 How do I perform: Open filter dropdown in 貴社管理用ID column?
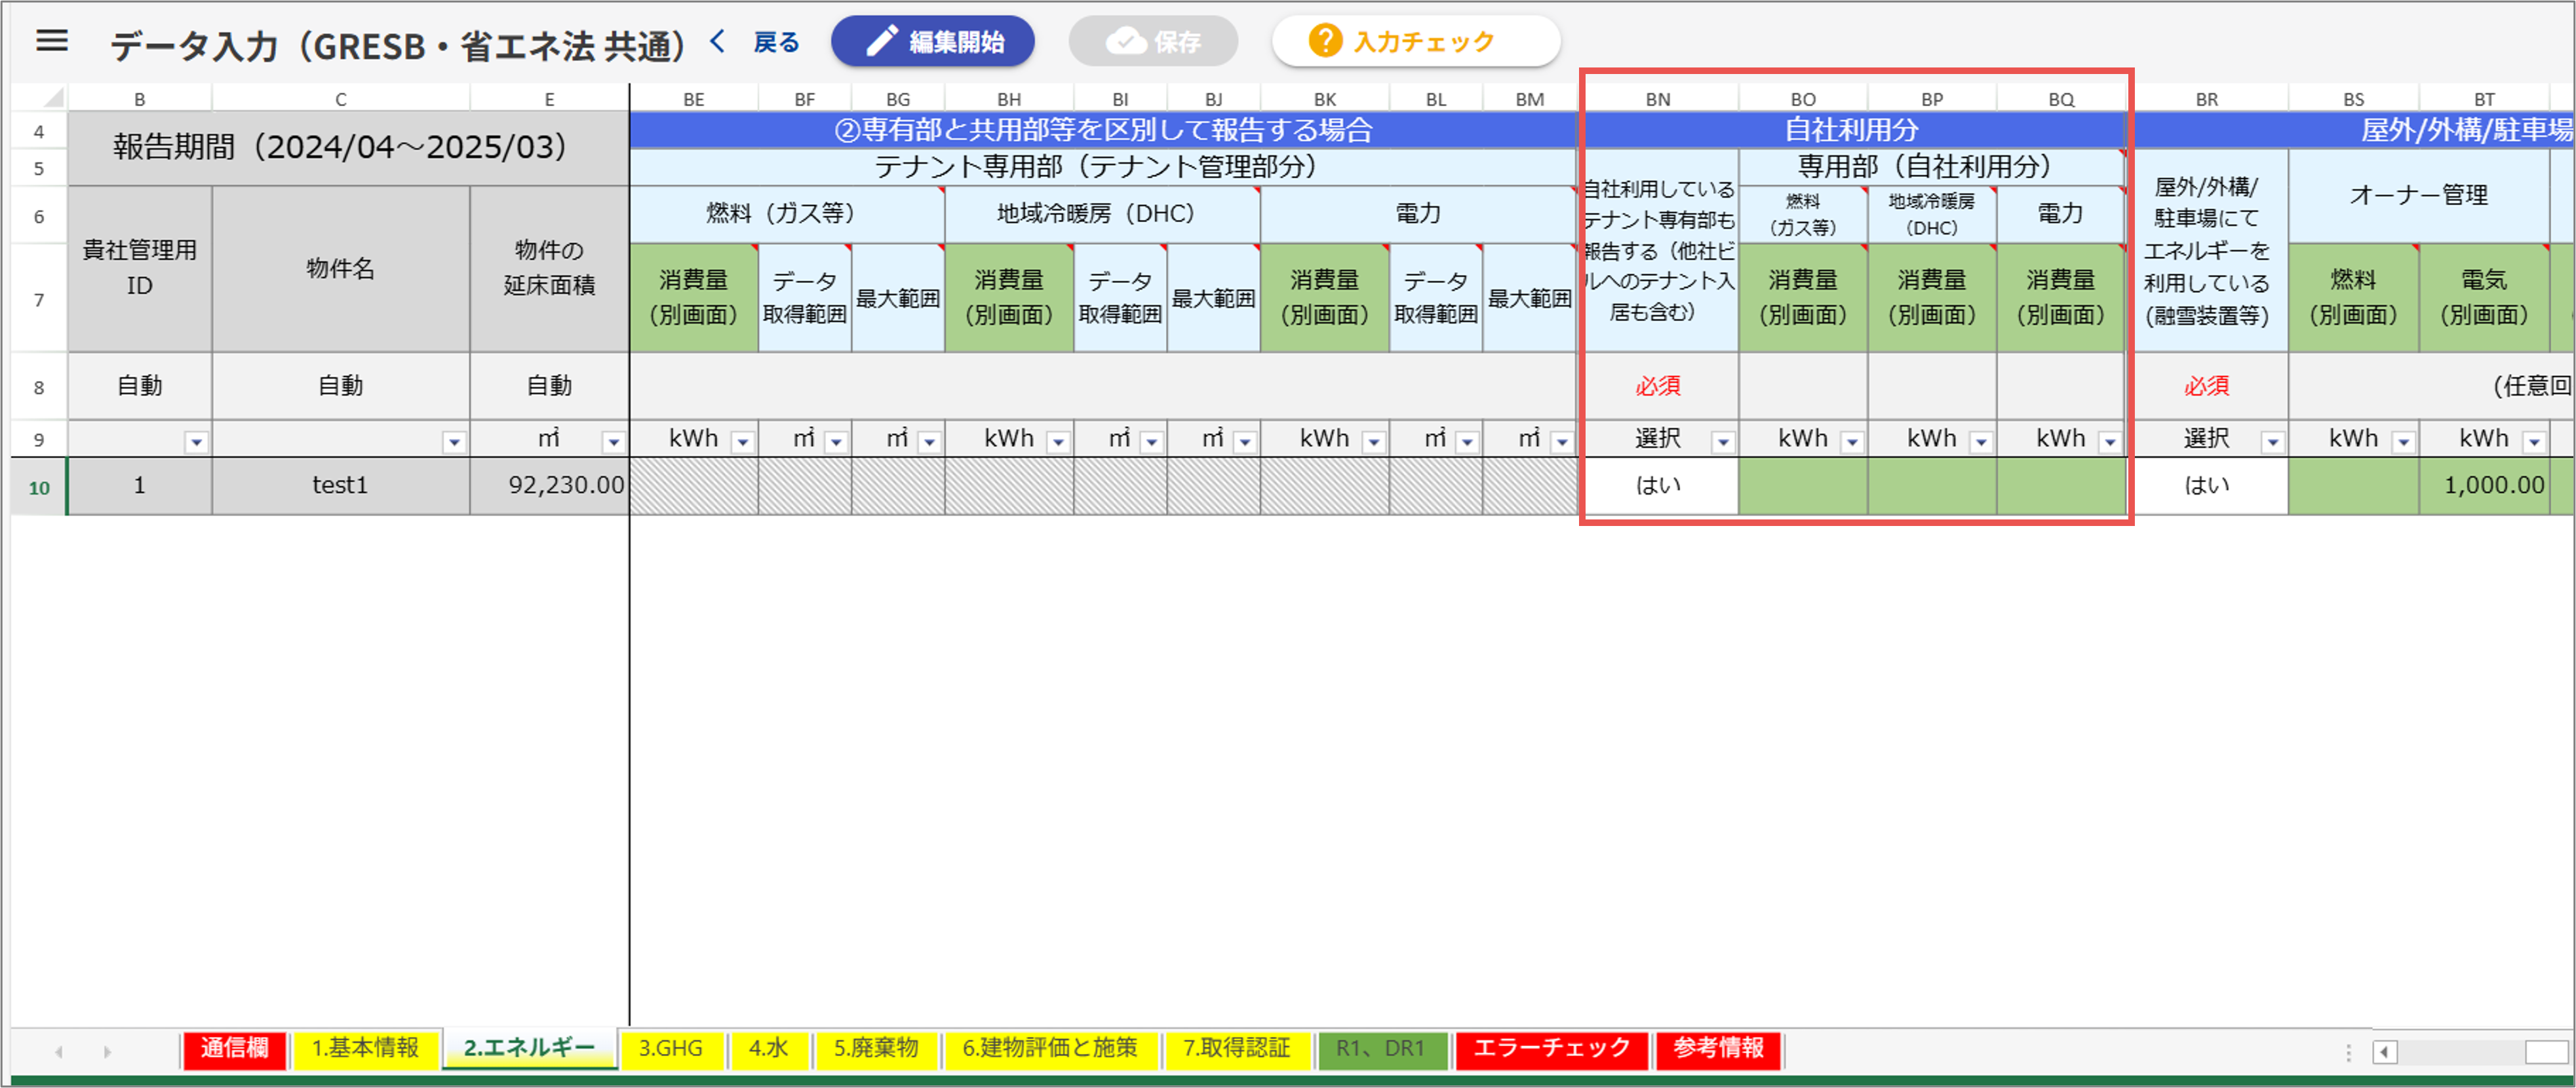tap(196, 441)
